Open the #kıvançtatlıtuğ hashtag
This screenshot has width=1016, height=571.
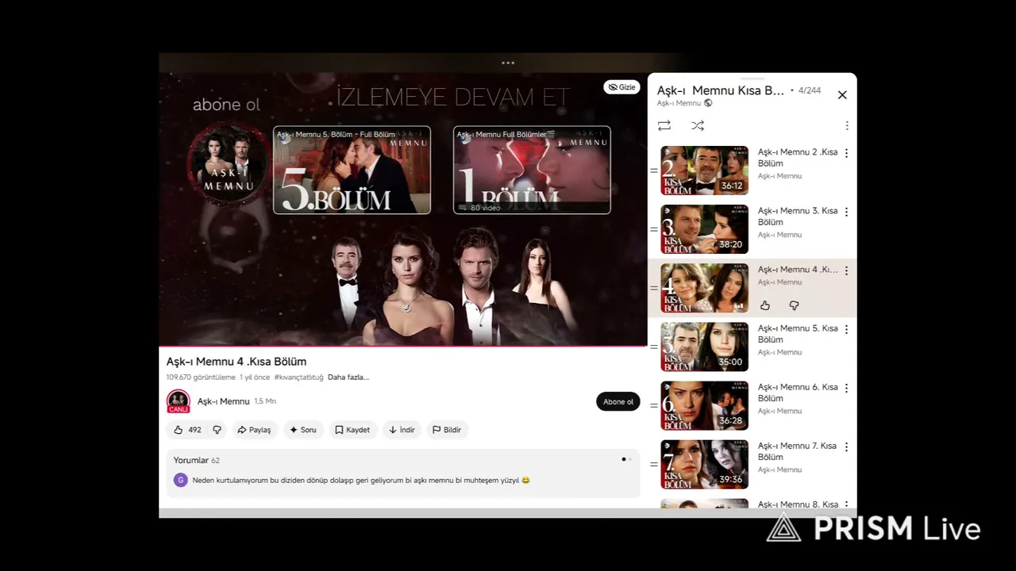click(298, 377)
